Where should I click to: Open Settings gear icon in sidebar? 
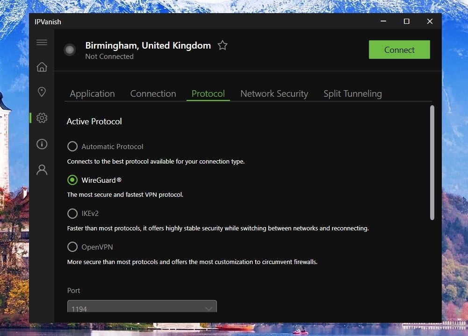(x=42, y=118)
